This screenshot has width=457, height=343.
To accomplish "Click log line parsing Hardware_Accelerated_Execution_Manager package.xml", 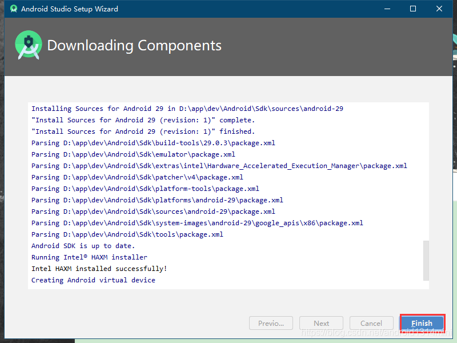I will 219,166.
